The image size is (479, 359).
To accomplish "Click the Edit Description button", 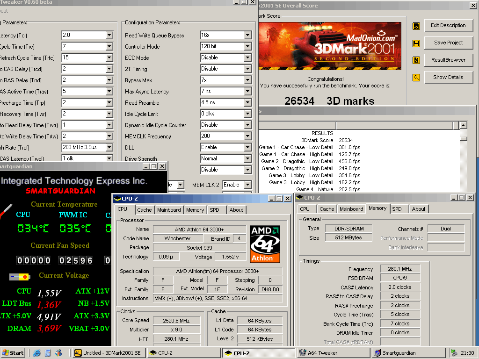I will 448,25.
